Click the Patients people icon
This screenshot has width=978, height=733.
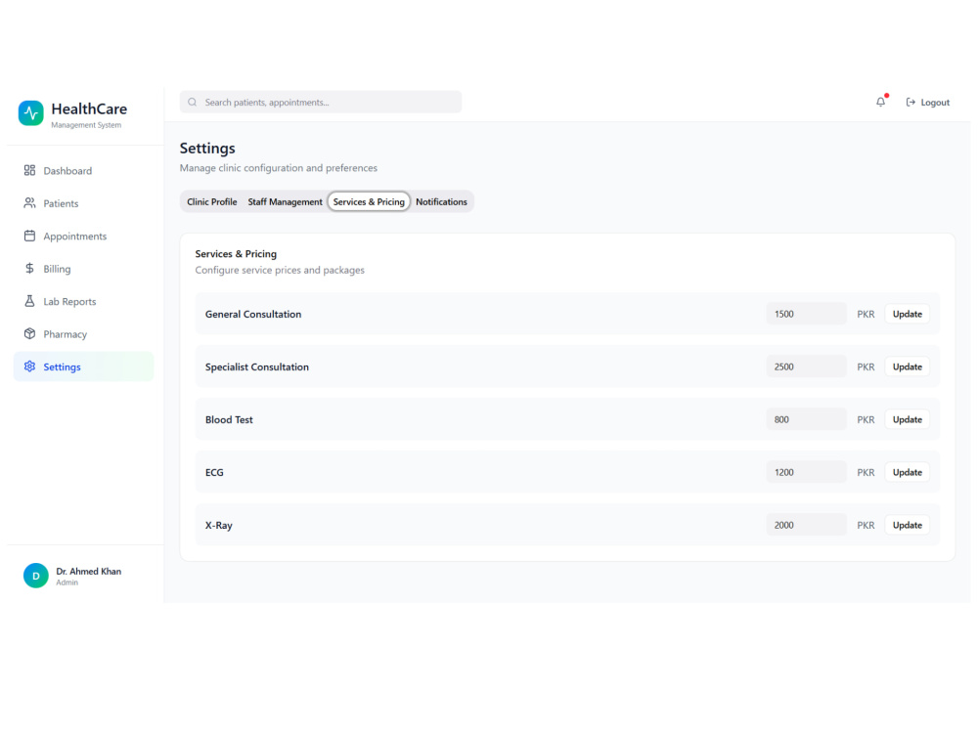tap(29, 203)
